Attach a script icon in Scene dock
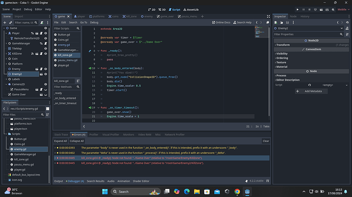The width and height of the screenshot is (352, 197). [42, 22]
